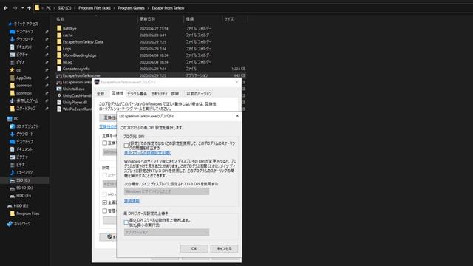
Task: Click Program Files (x86) in address bar
Action: tap(95, 8)
